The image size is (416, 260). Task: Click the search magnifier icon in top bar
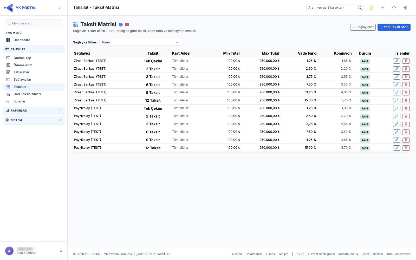(360, 8)
